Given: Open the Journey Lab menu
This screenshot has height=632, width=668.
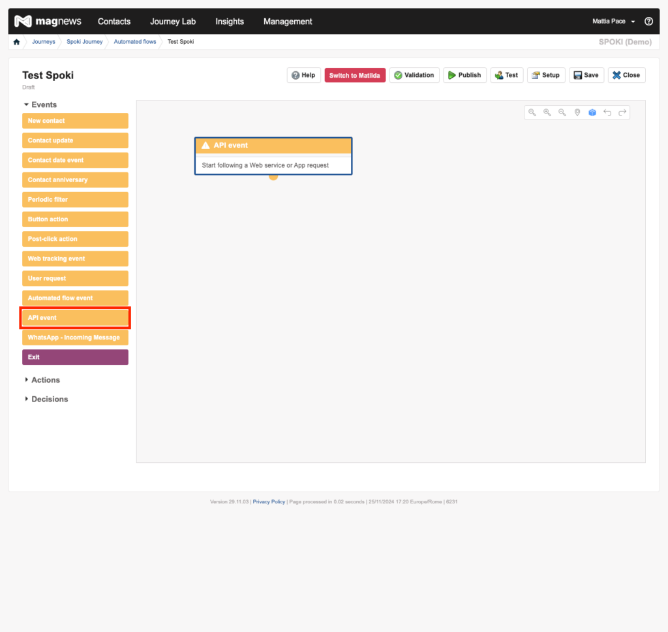Looking at the screenshot, I should (173, 22).
